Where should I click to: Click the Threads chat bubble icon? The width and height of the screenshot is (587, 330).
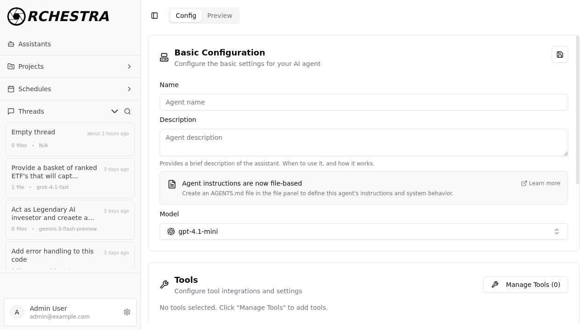[11, 111]
